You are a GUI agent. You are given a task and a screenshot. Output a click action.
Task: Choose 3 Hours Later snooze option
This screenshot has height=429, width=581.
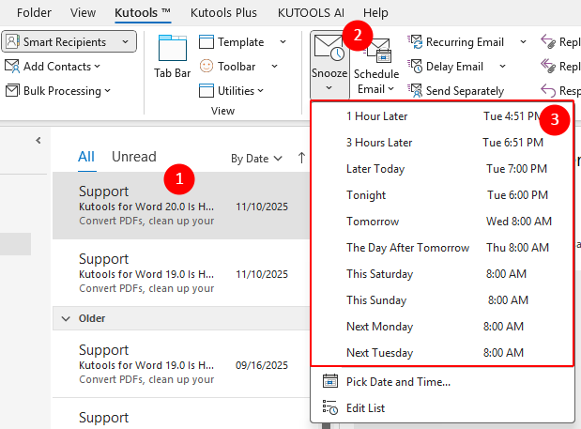442,143
